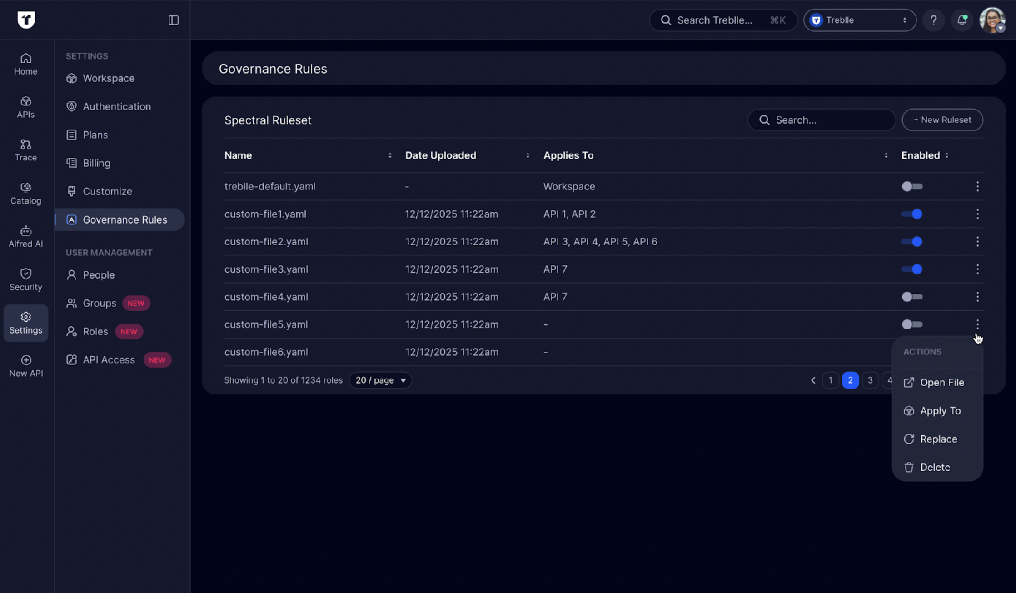Turn on the treblle-default.yaml toggle
This screenshot has width=1016, height=593.
(x=912, y=186)
